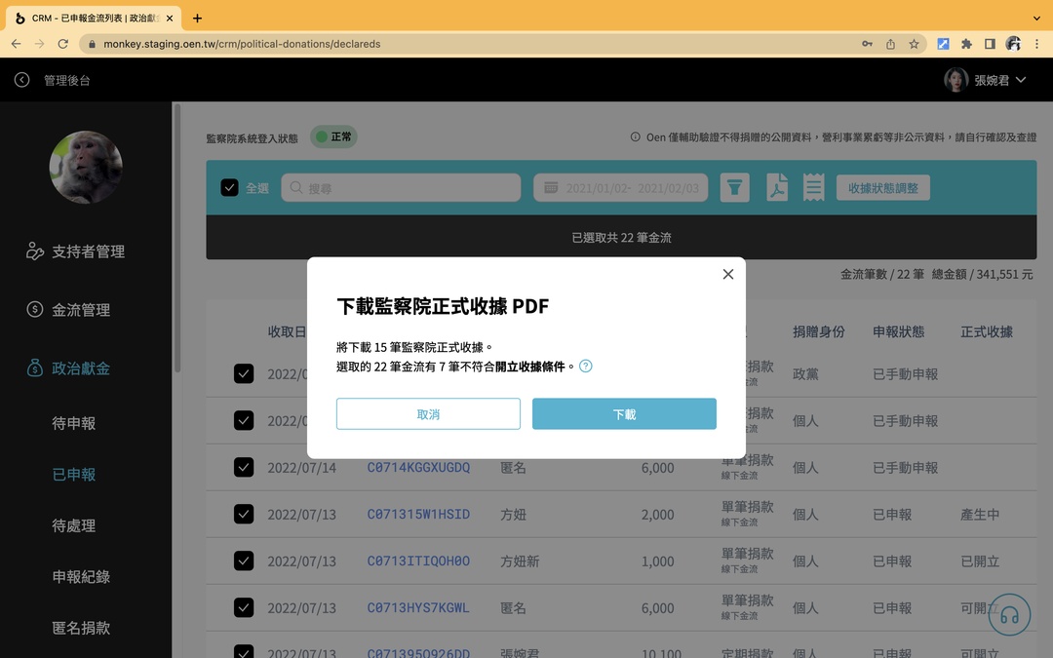Click the bookmark star in the address bar
Screen dimensions: 1053x658
(x=914, y=43)
